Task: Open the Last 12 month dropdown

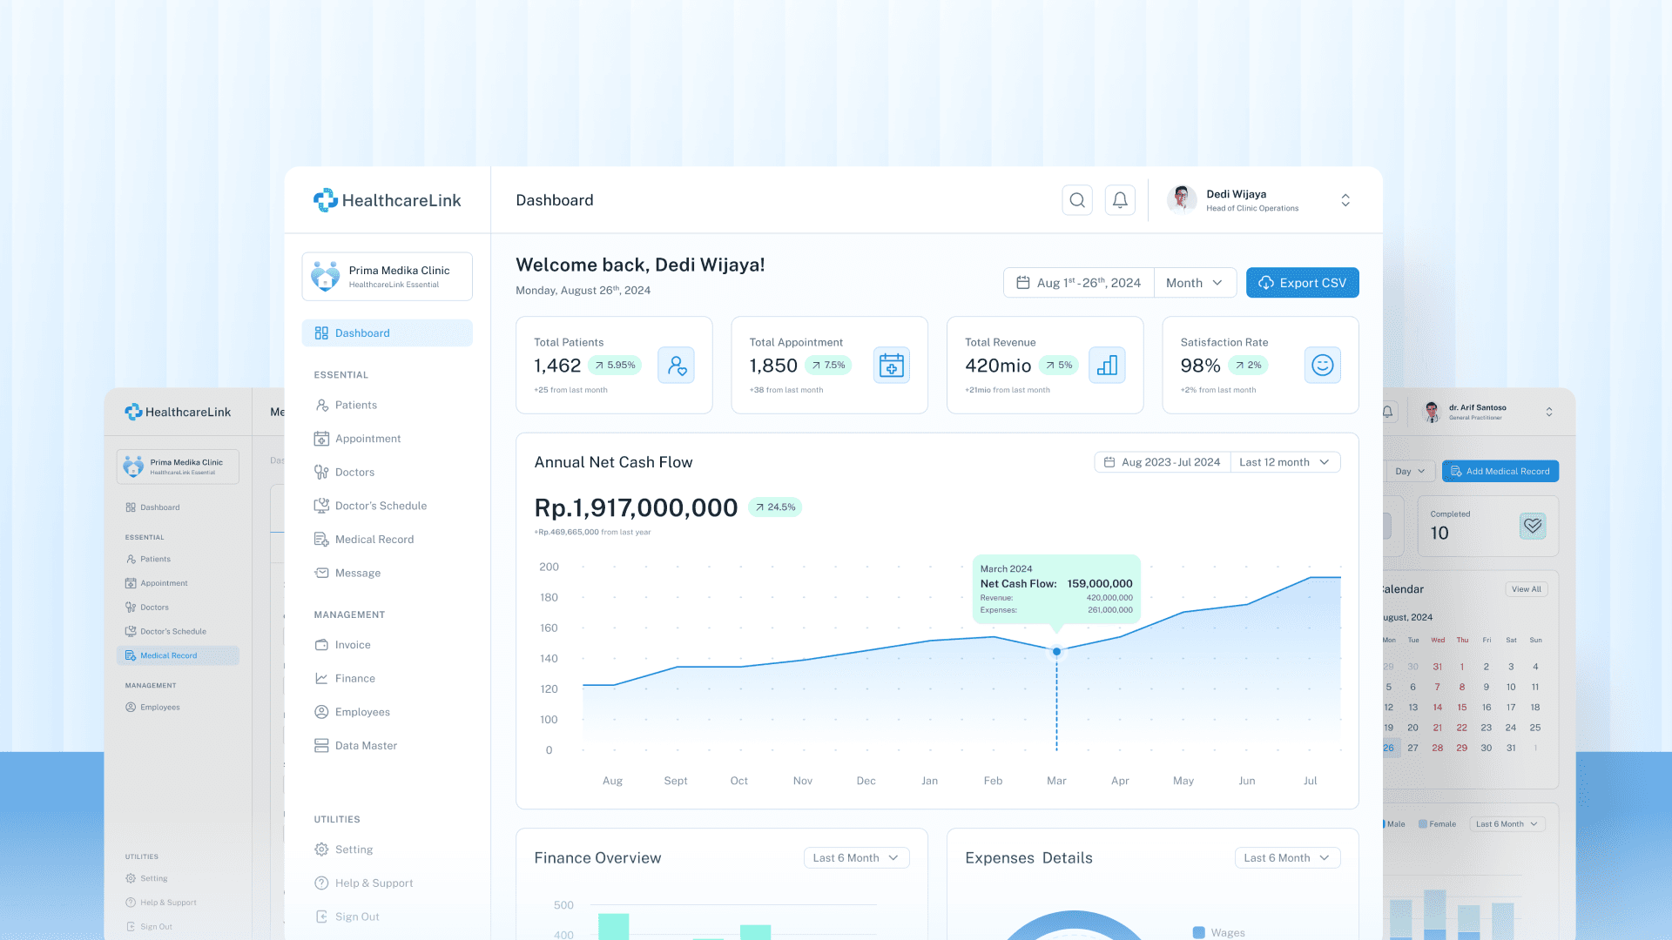Action: [1284, 462]
